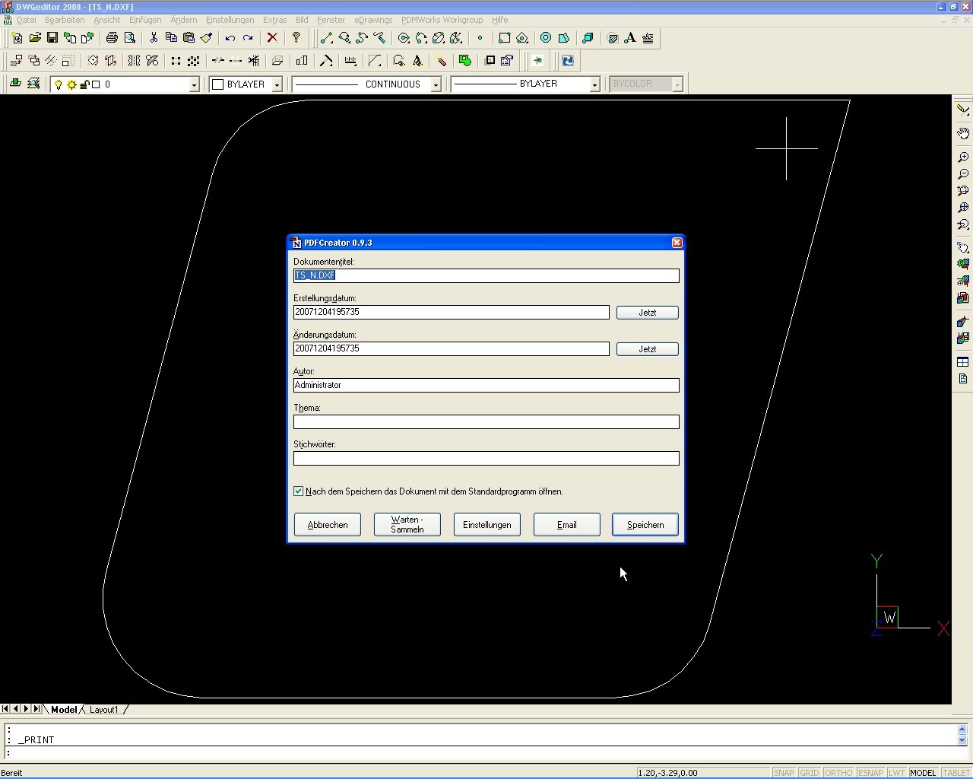
Task: Click the Stichwörter input field
Action: (486, 458)
